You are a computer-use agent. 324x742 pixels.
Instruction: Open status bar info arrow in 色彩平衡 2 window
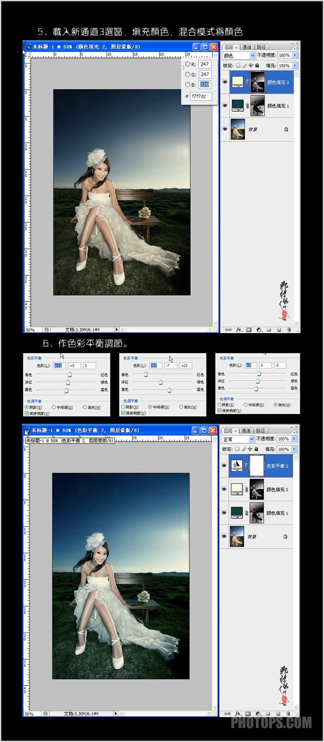(115, 713)
